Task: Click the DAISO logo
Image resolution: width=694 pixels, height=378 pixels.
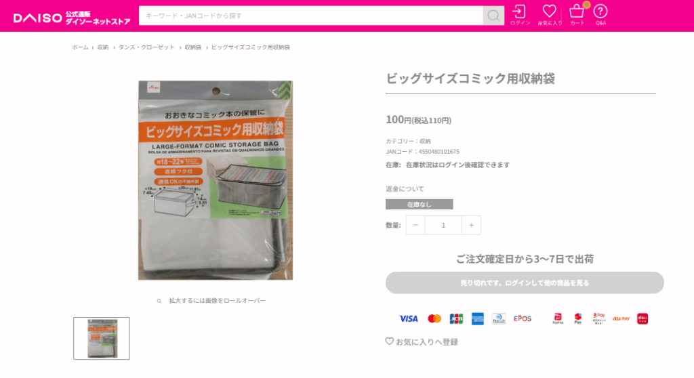Action: [72, 18]
